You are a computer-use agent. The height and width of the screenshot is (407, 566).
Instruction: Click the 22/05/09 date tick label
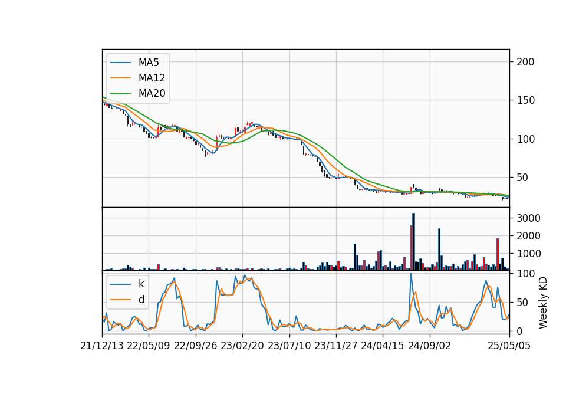click(149, 346)
